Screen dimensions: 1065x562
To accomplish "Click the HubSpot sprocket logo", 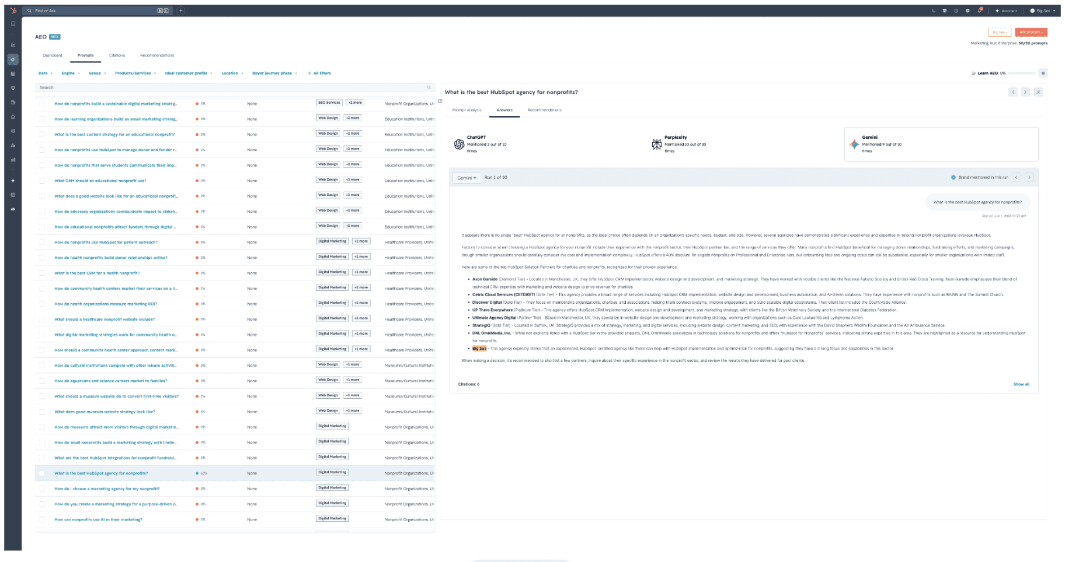I will (x=13, y=10).
